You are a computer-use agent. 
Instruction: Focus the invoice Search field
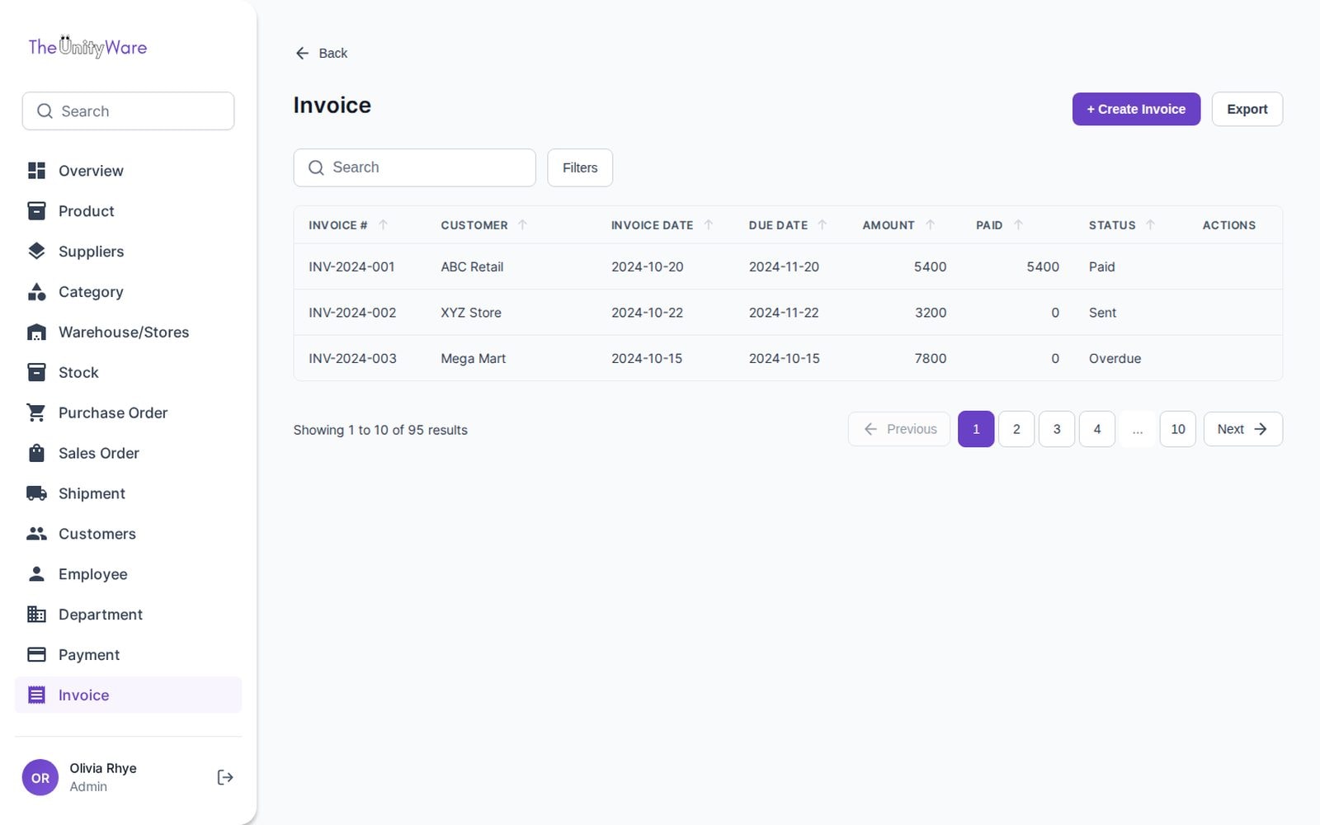[x=414, y=167]
